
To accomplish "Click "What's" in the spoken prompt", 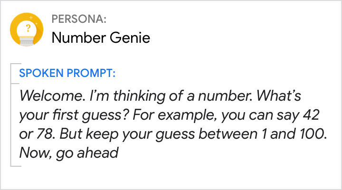I will pyautogui.click(x=282, y=97).
